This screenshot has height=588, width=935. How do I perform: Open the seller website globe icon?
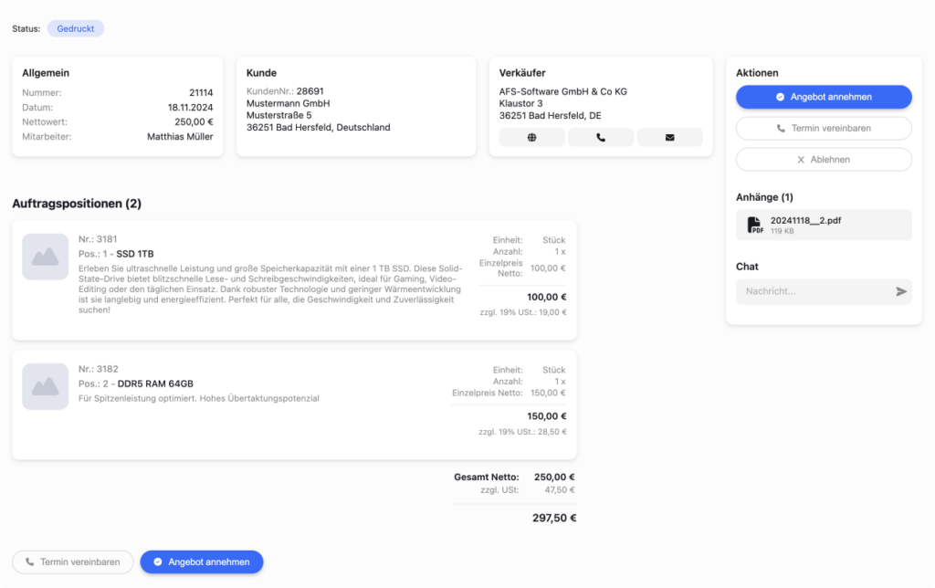tap(531, 138)
